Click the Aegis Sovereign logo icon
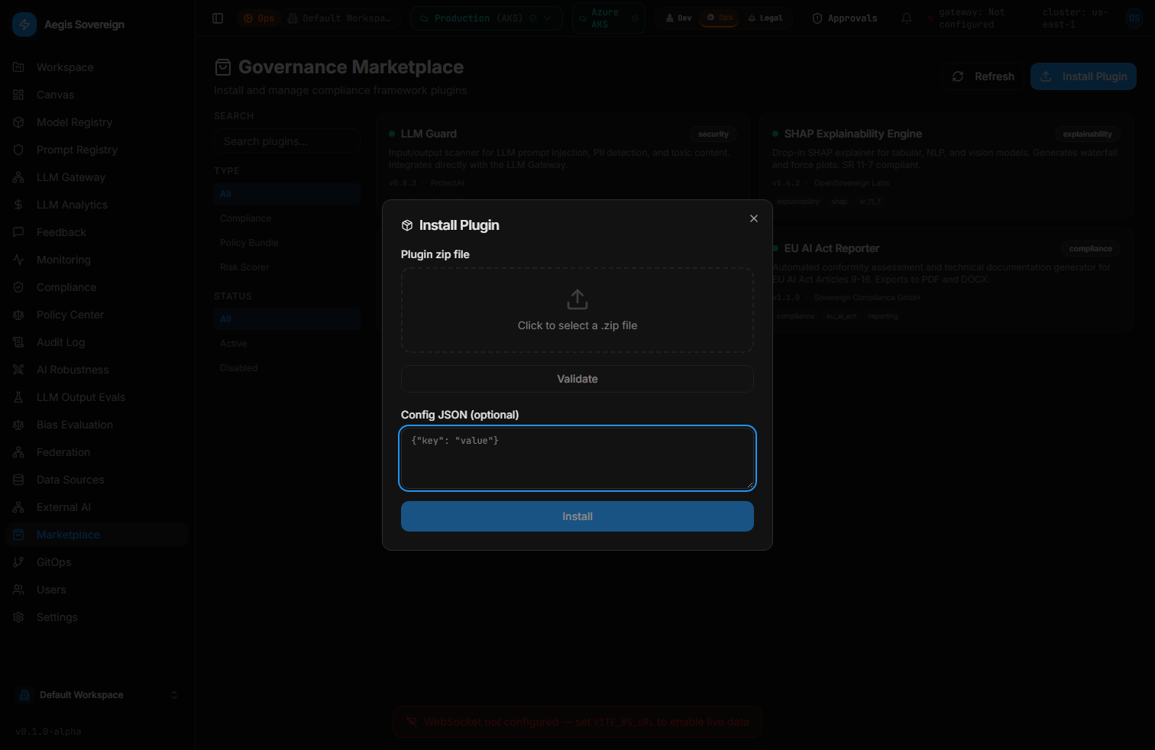Viewport: 1155px width, 750px height. tap(24, 24)
